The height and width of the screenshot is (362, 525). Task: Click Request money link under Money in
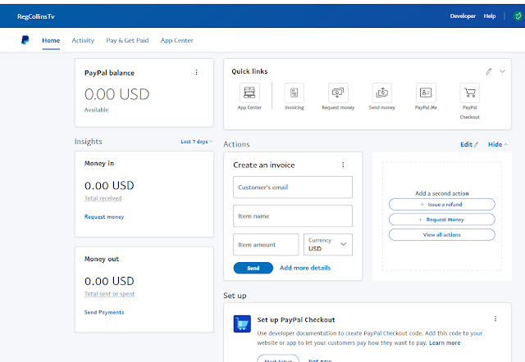pyautogui.click(x=104, y=216)
